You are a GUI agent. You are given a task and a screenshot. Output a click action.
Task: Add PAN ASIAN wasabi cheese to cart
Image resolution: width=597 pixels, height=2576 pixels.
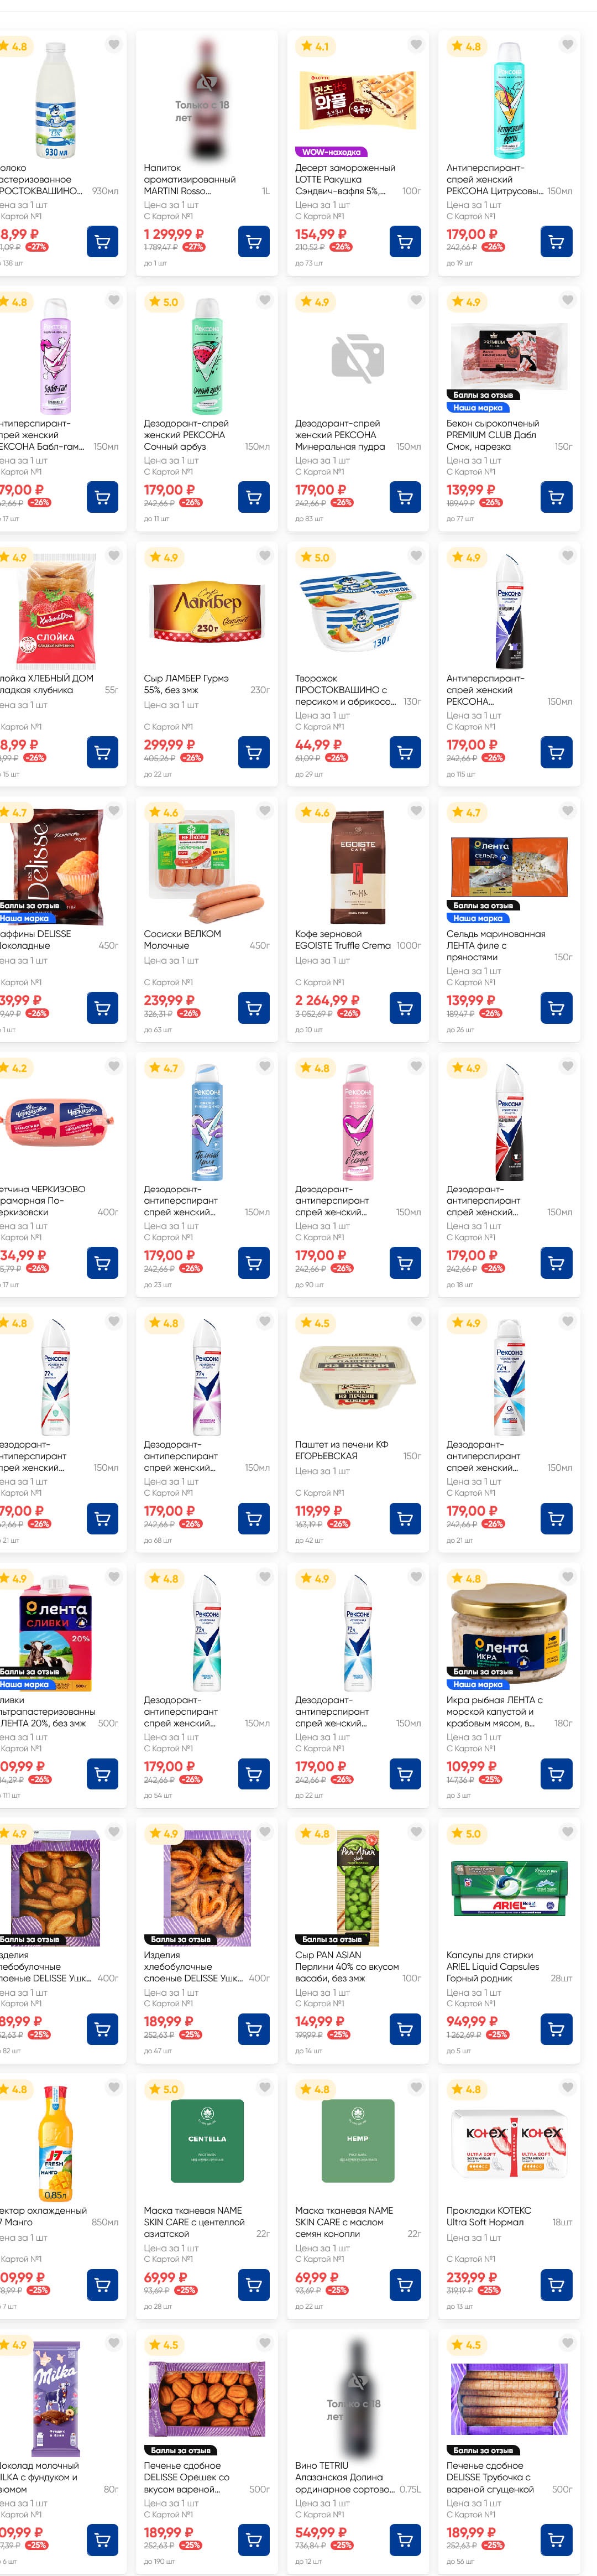(404, 2029)
